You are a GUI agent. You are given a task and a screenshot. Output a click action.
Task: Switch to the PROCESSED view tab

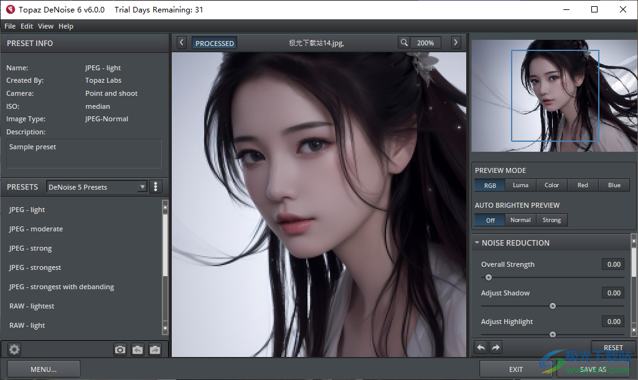pos(214,42)
